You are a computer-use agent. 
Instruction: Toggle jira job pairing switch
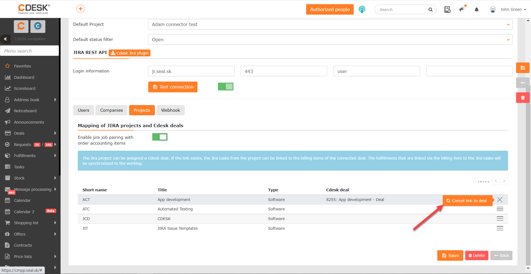160,137
